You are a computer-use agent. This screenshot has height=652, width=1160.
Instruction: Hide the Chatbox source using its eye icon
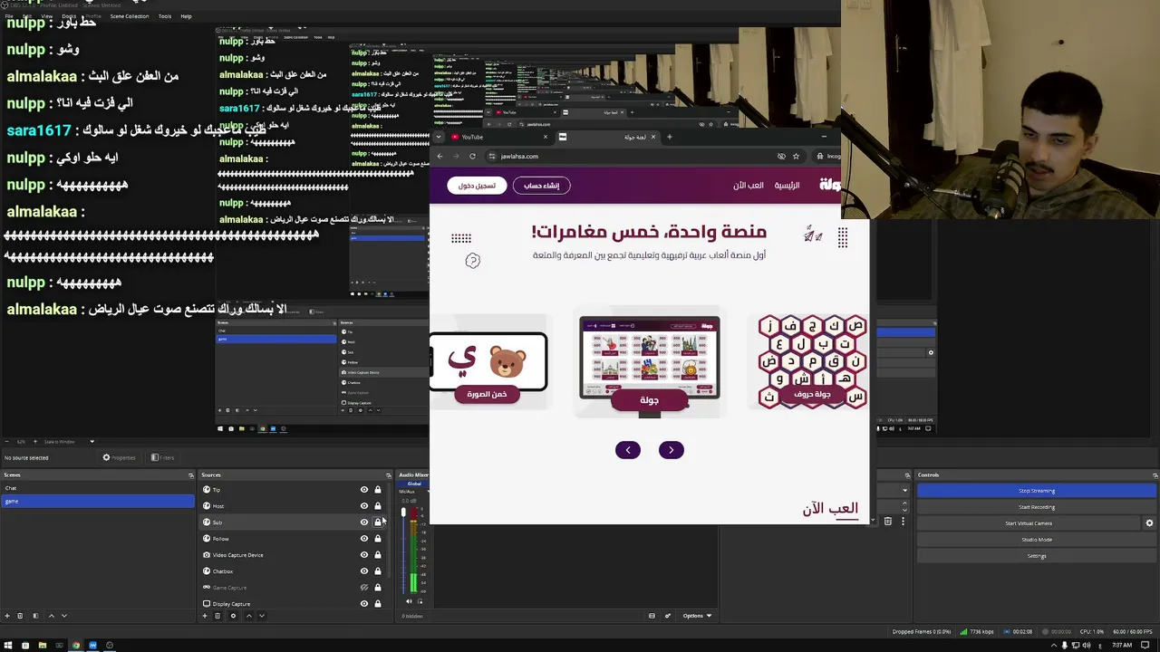point(364,571)
